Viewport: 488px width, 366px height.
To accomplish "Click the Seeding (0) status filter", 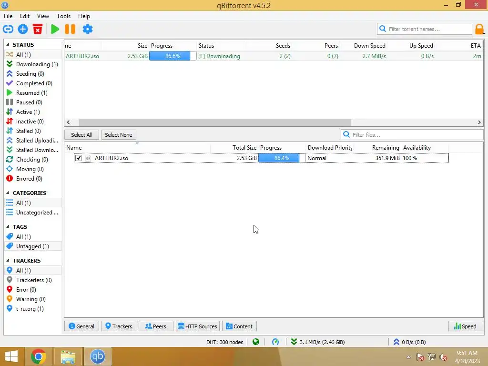I will [x=32, y=74].
